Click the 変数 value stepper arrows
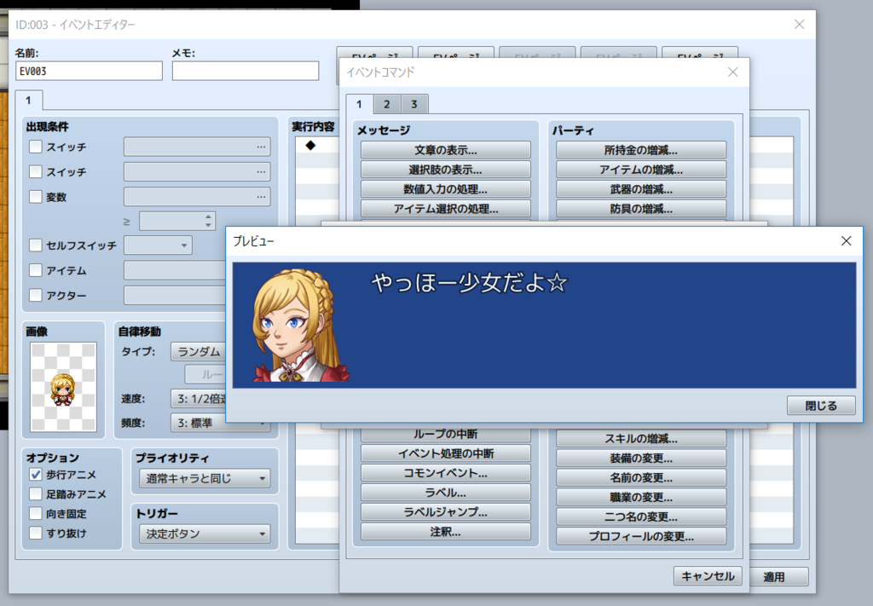This screenshot has width=873, height=606. pyautogui.click(x=208, y=221)
